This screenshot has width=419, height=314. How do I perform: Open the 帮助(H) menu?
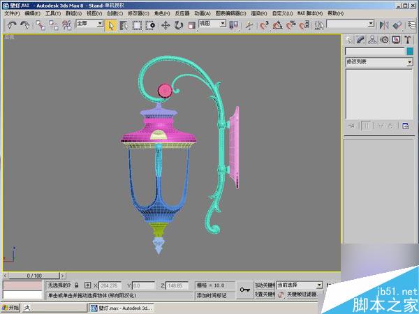pos(336,13)
